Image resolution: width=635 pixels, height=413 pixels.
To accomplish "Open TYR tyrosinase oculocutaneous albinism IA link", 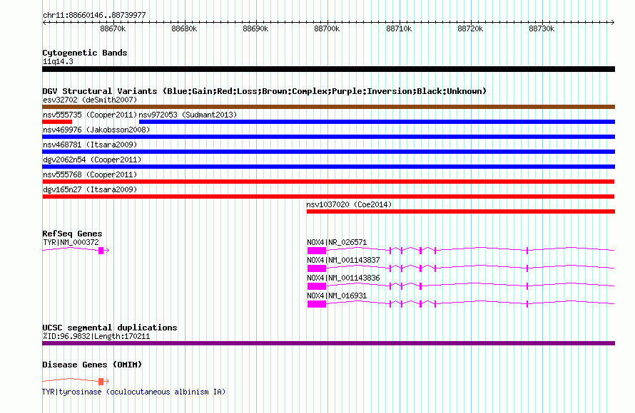I will 133,392.
